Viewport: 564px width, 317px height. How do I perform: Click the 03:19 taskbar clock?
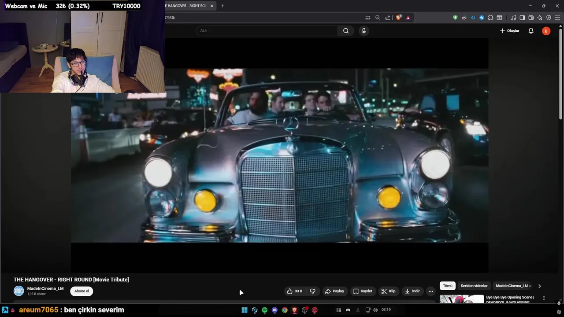(386, 310)
